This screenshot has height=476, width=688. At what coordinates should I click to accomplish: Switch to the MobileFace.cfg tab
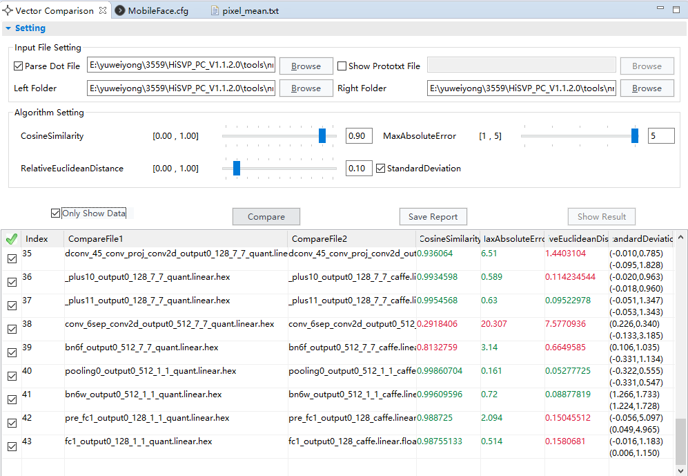159,11
